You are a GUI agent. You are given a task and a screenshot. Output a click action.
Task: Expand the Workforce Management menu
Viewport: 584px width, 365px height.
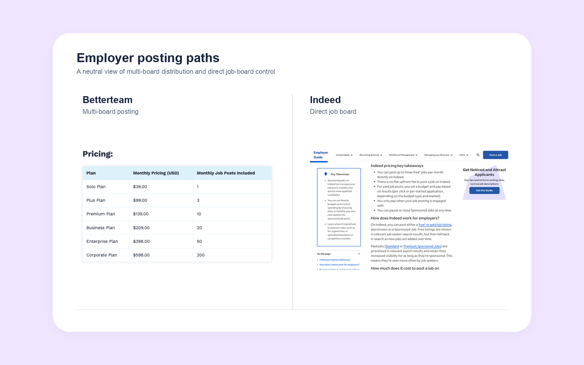(x=403, y=155)
